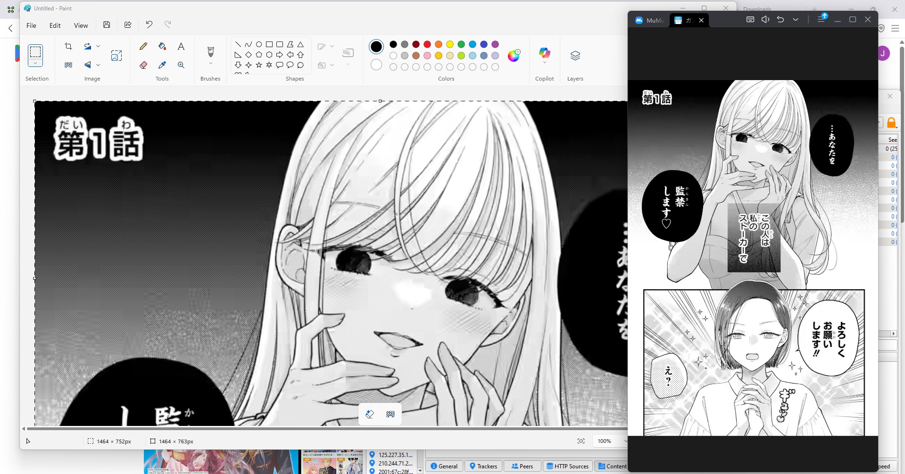Image resolution: width=905 pixels, height=474 pixels.
Task: Pick the Right arrow shape
Action: (x=280, y=55)
